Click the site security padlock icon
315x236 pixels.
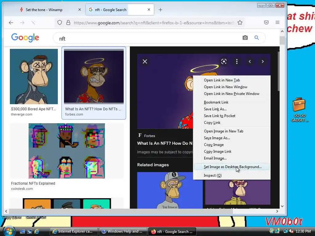[x=68, y=22]
